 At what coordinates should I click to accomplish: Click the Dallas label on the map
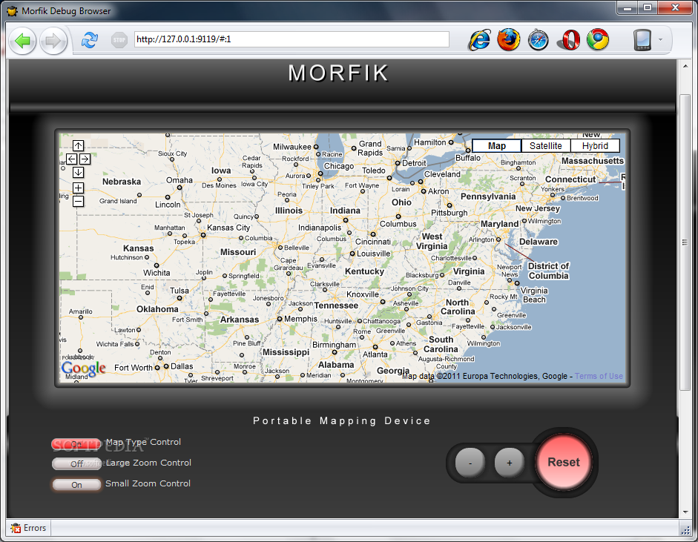pyautogui.click(x=182, y=366)
